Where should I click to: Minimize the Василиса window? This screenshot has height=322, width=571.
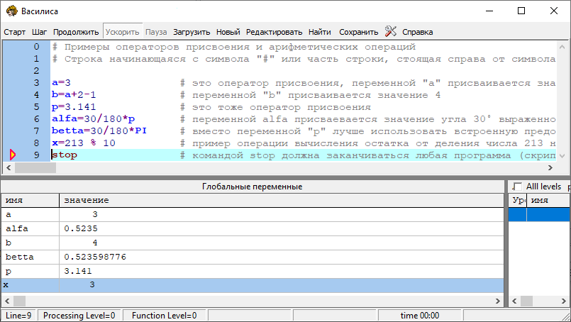click(489, 11)
